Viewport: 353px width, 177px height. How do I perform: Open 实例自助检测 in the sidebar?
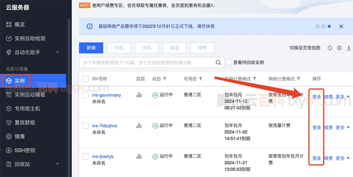pyautogui.click(x=30, y=38)
